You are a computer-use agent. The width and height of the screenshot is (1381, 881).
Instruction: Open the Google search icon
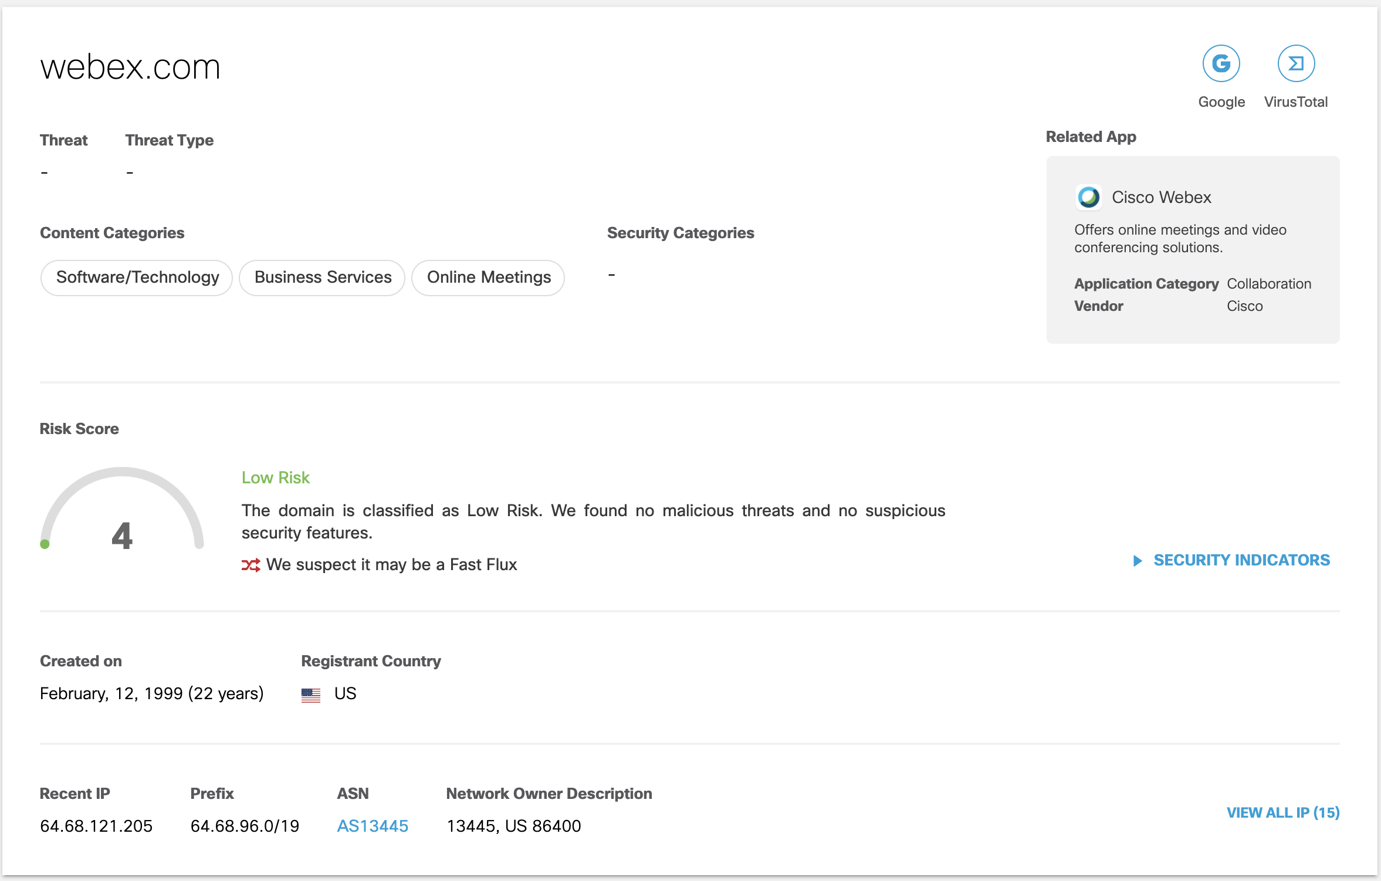[1221, 63]
